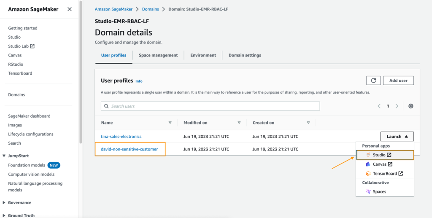The width and height of the screenshot is (432, 218).
Task: Click the sidebar vertical scrollbar
Action: [81, 72]
